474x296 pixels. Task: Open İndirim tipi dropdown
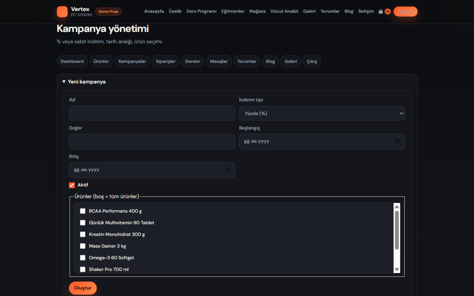click(x=322, y=113)
